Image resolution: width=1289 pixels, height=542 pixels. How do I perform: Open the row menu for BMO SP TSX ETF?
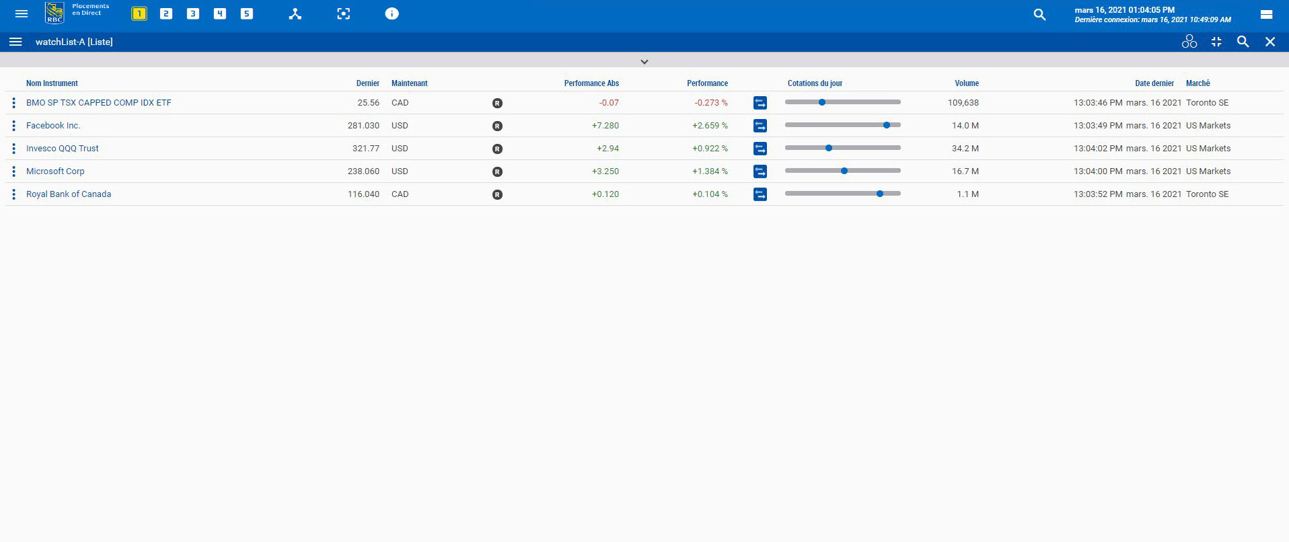point(13,103)
